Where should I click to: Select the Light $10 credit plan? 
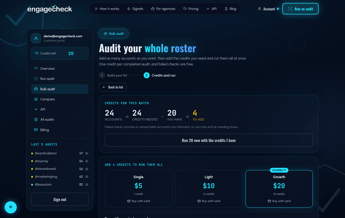(209, 189)
